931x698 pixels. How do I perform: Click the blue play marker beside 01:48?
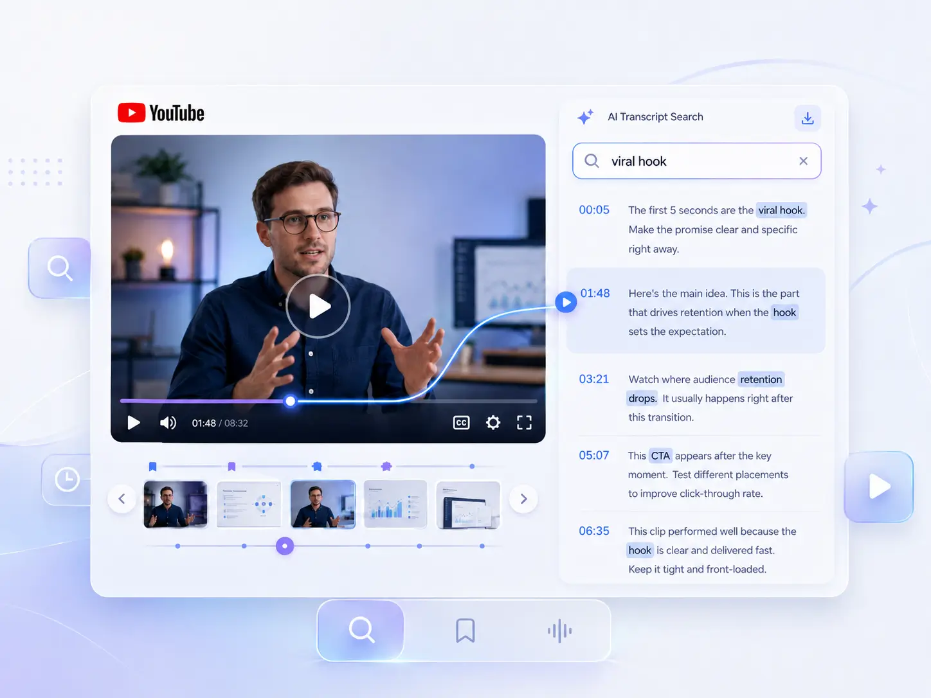pyautogui.click(x=566, y=302)
